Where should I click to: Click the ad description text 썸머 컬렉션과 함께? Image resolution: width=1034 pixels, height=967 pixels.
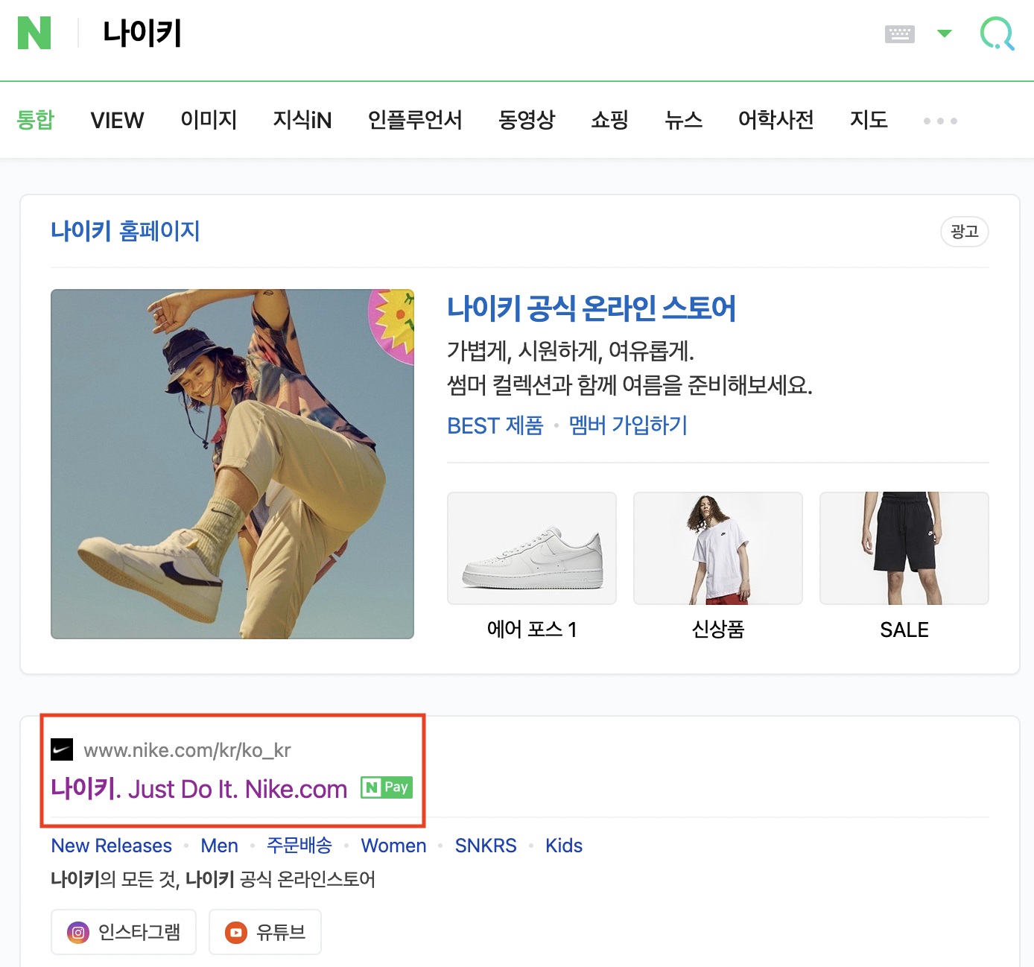533,385
